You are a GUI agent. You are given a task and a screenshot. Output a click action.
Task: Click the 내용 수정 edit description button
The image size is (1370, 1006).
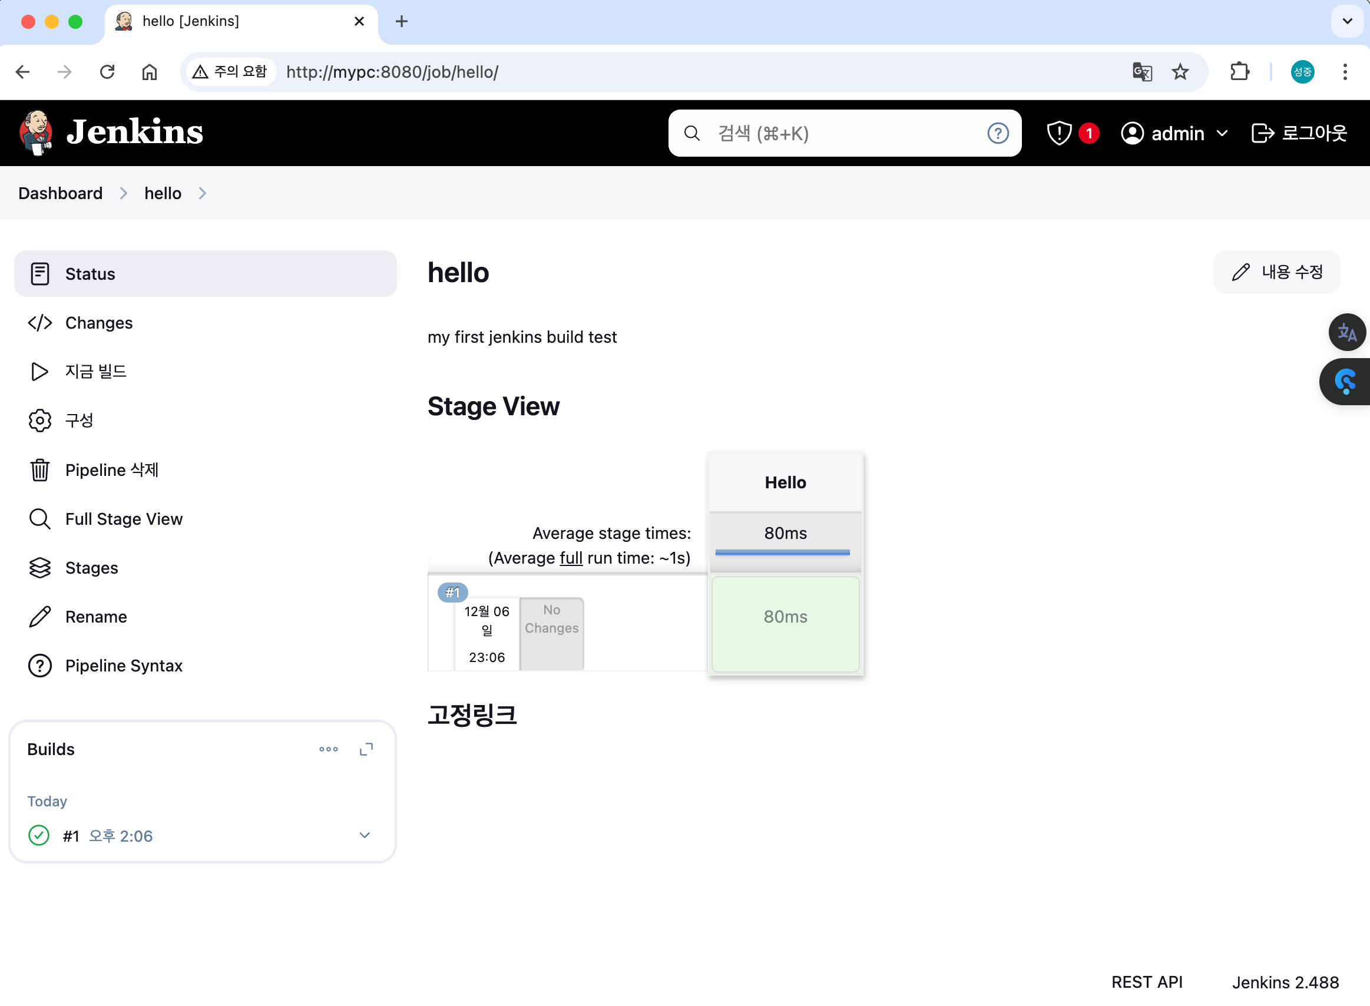(x=1276, y=272)
